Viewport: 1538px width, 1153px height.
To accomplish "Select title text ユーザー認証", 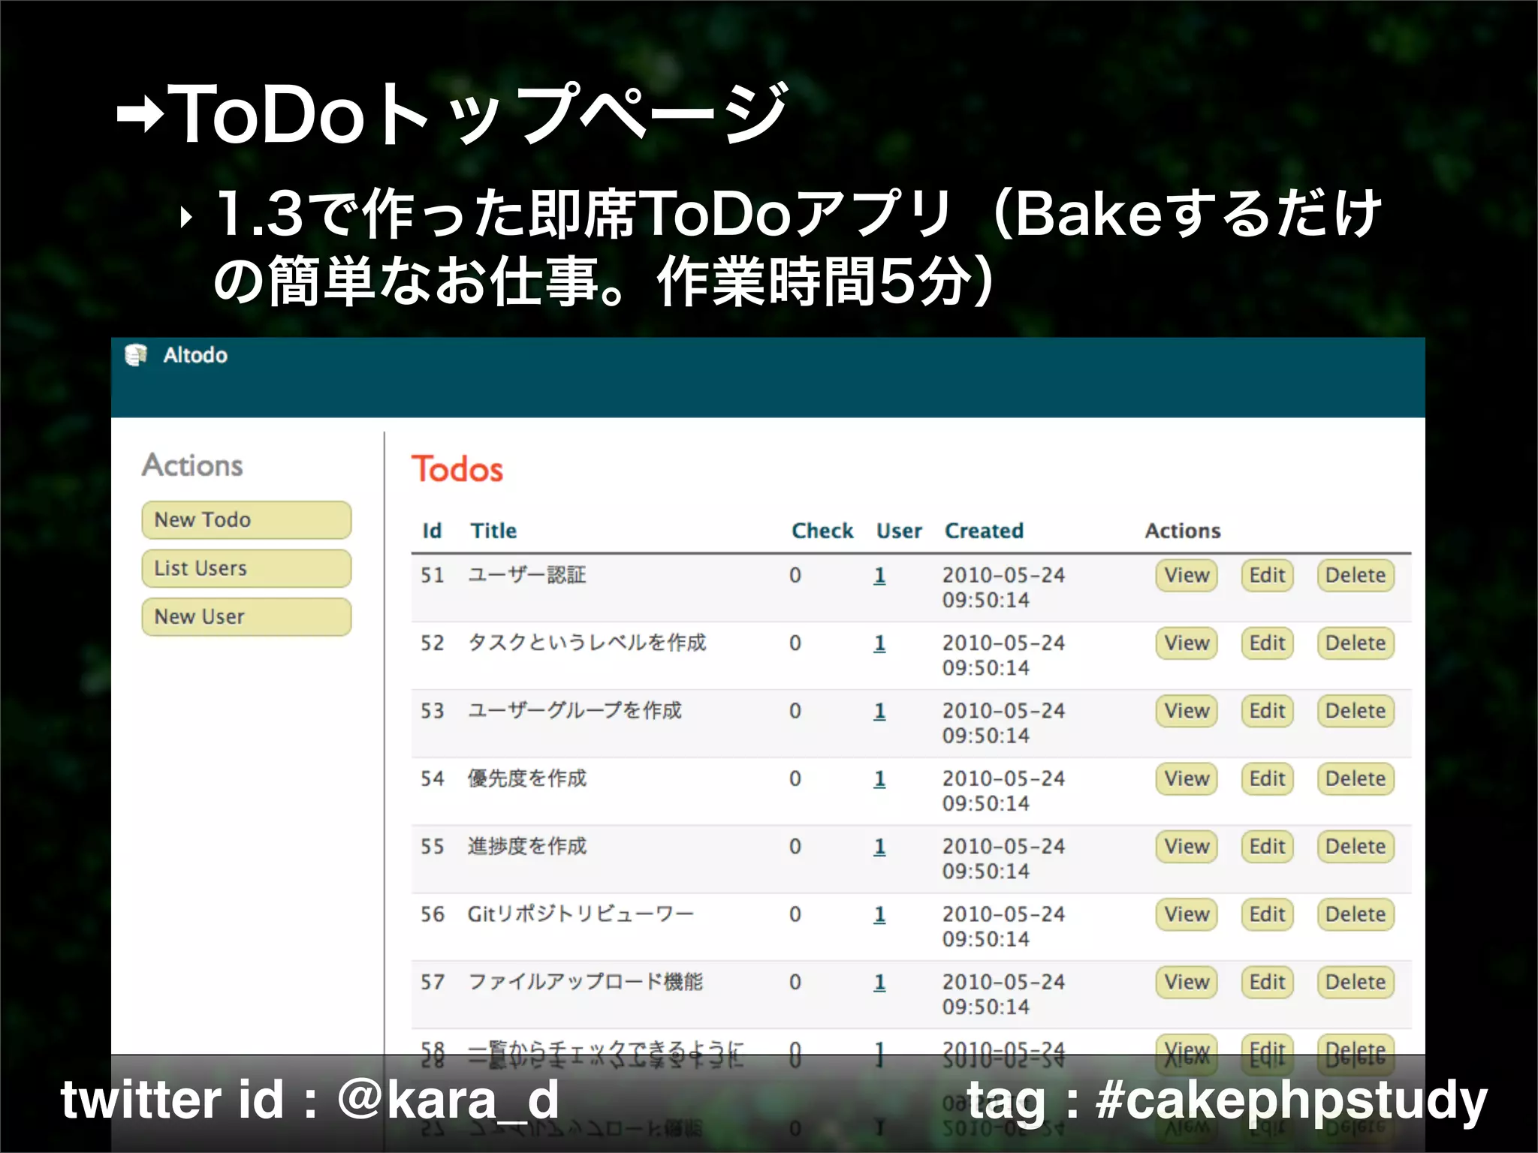I will click(527, 575).
